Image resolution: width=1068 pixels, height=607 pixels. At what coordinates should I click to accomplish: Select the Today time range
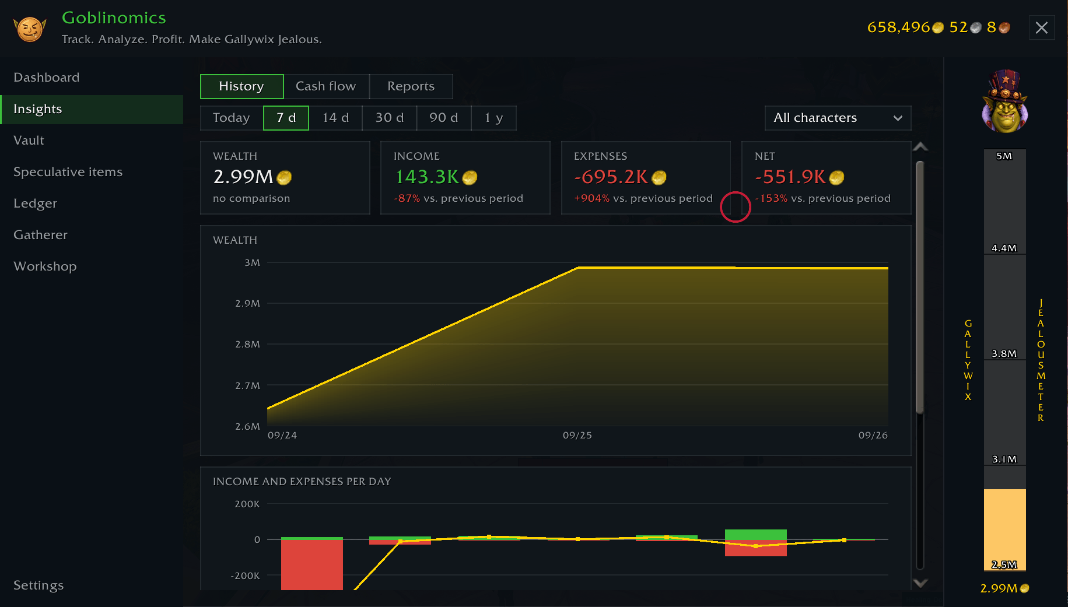click(x=232, y=118)
